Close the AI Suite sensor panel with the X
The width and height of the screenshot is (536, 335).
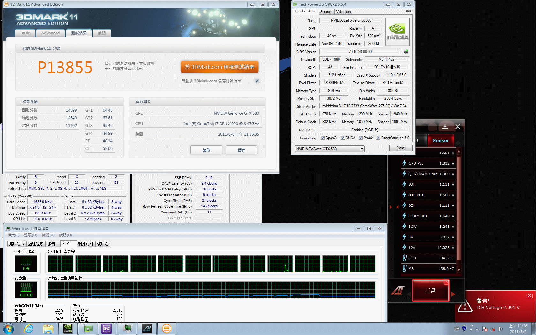click(x=458, y=127)
